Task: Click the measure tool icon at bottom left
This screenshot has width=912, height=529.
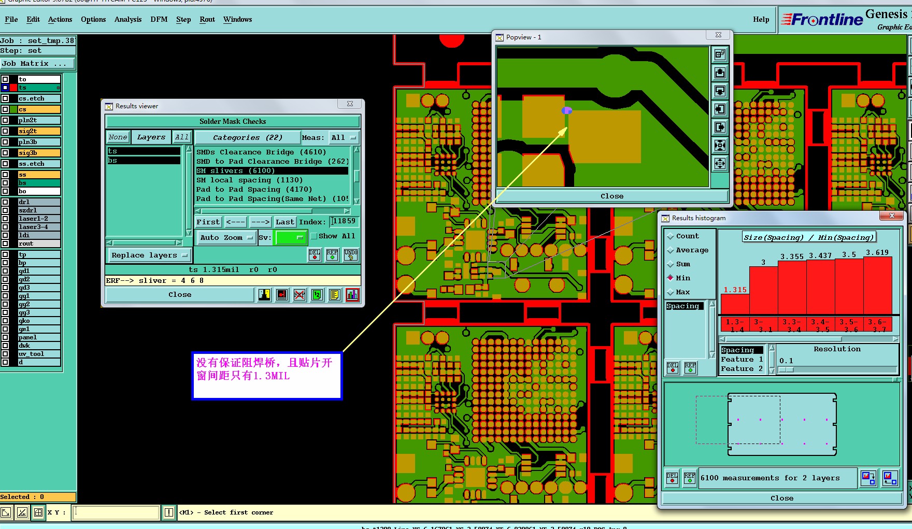Action: click(22, 512)
